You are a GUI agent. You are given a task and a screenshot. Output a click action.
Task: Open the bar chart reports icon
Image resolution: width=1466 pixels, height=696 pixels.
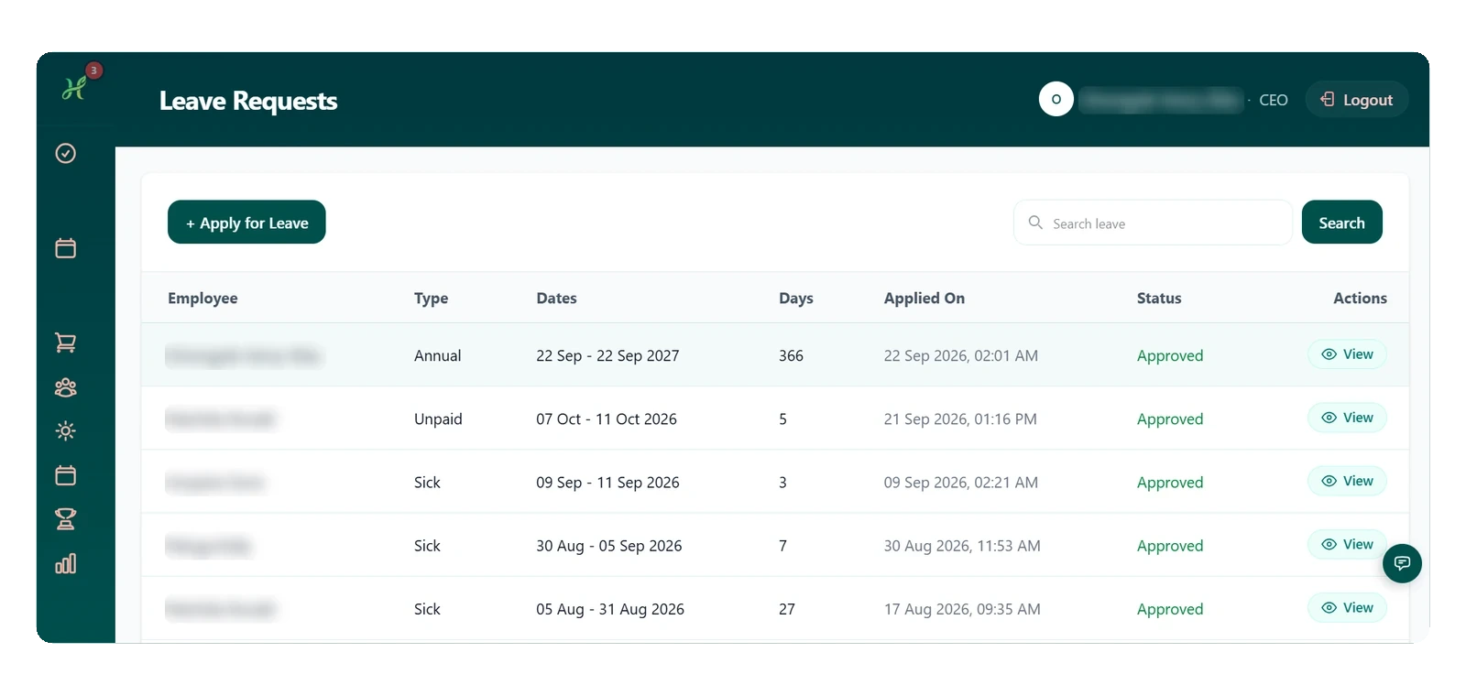tap(66, 563)
